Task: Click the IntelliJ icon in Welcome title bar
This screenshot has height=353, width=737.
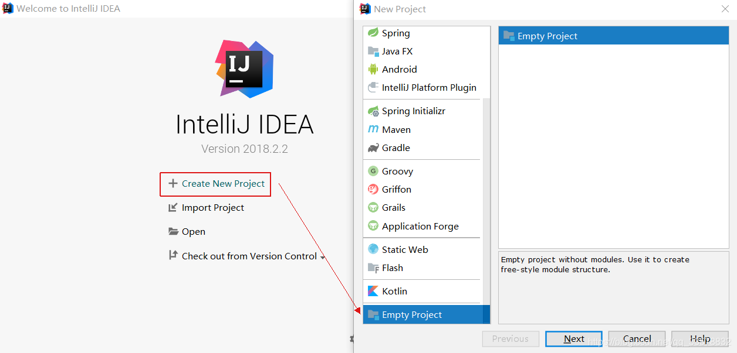Action: pos(8,9)
